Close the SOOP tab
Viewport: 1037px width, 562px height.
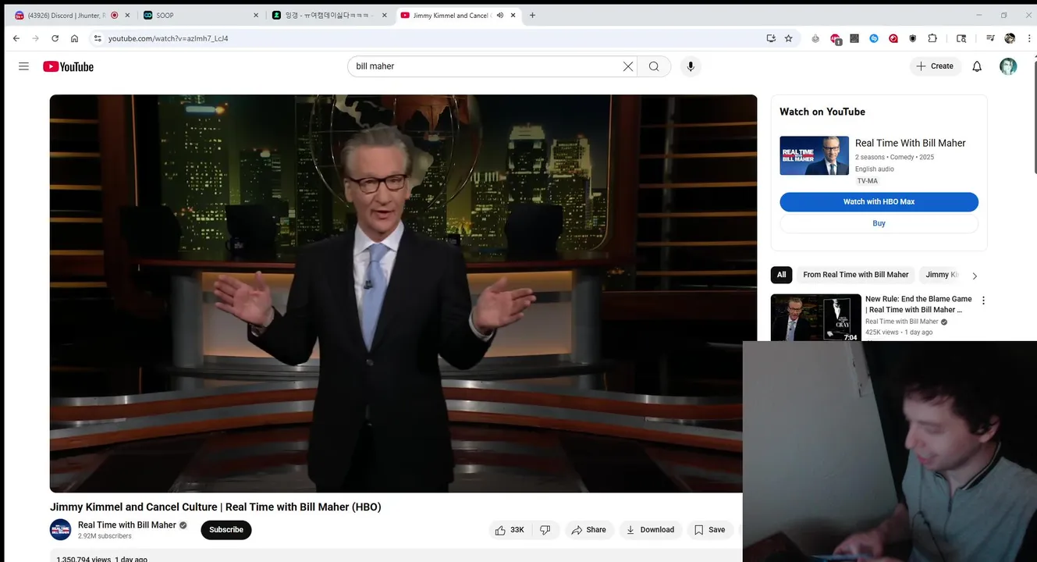point(255,16)
